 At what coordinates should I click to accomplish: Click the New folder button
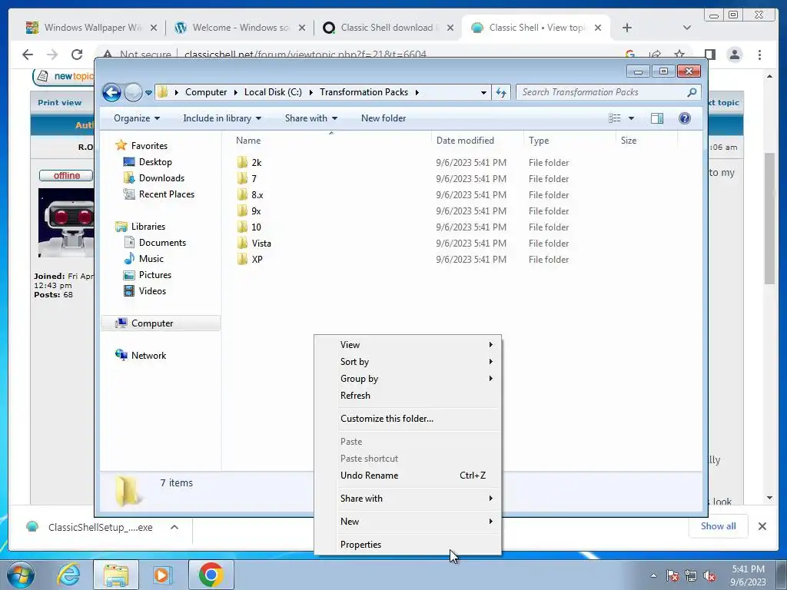point(384,118)
